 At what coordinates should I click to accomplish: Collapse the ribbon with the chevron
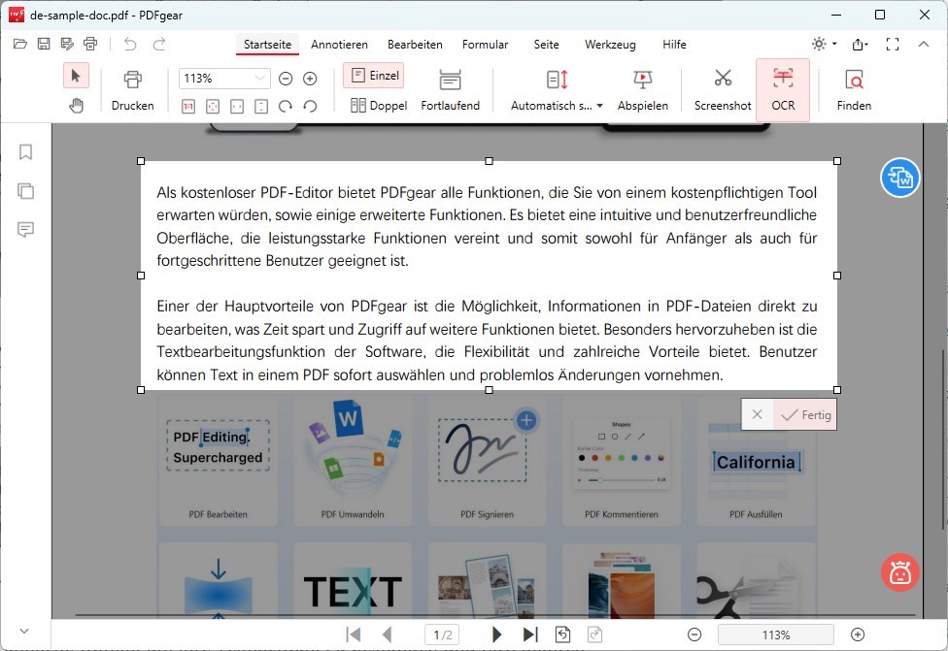click(x=924, y=44)
